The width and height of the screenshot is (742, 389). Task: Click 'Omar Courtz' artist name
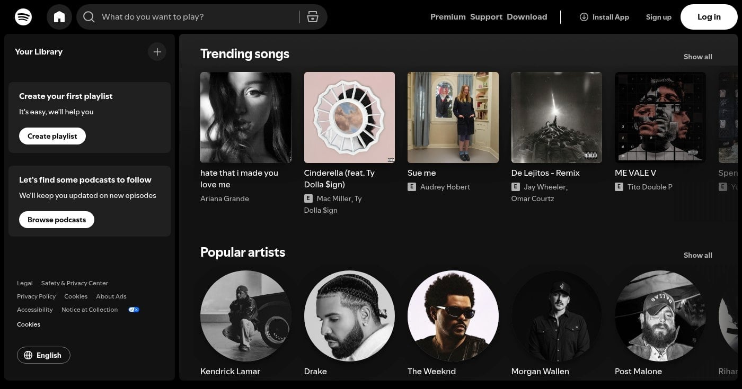pyautogui.click(x=533, y=198)
